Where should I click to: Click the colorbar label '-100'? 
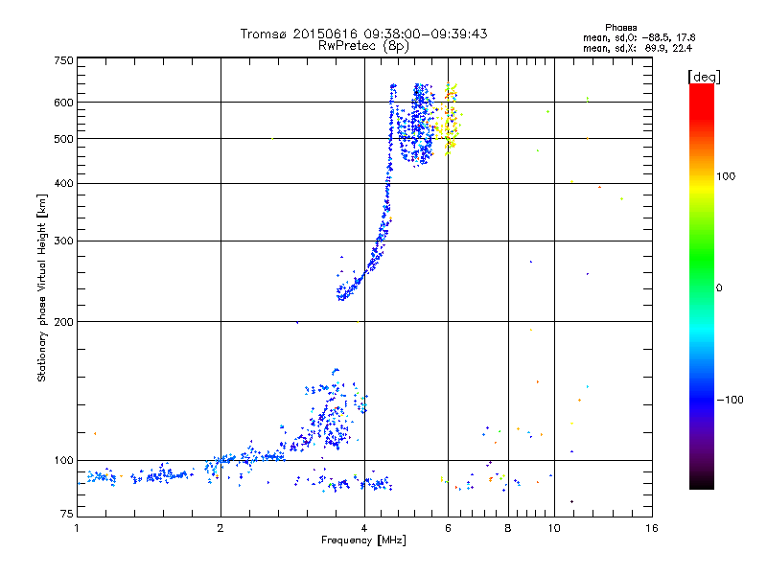click(730, 400)
